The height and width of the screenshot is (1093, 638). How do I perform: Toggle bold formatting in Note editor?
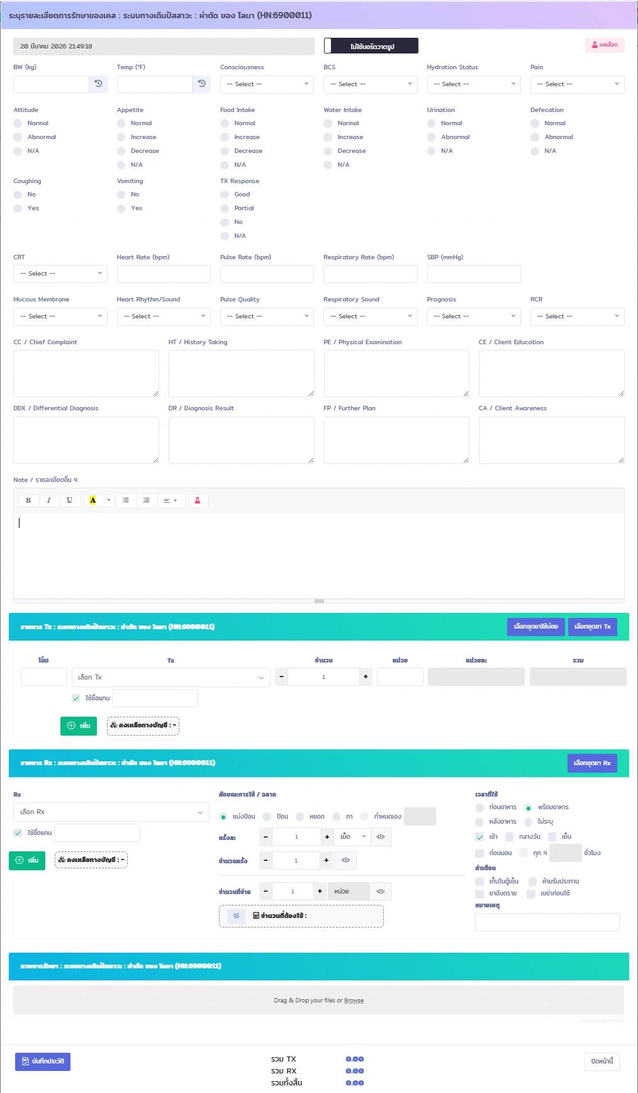tap(28, 500)
